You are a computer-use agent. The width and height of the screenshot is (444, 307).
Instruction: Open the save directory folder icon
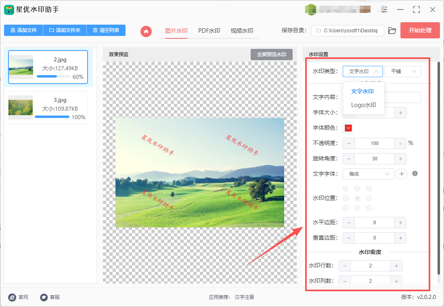coord(392,31)
